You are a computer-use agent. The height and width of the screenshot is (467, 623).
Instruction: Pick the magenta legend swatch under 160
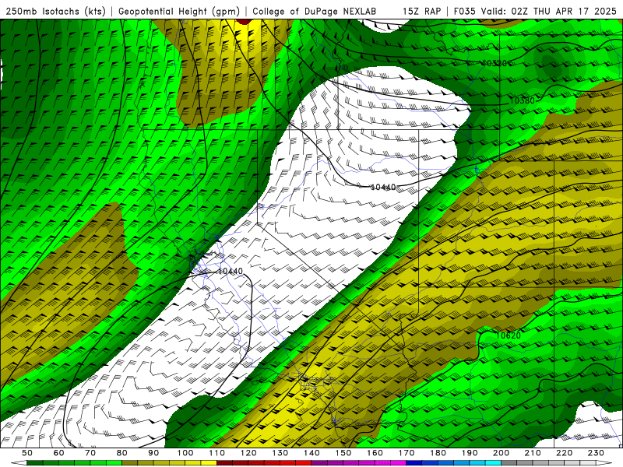(x=382, y=463)
